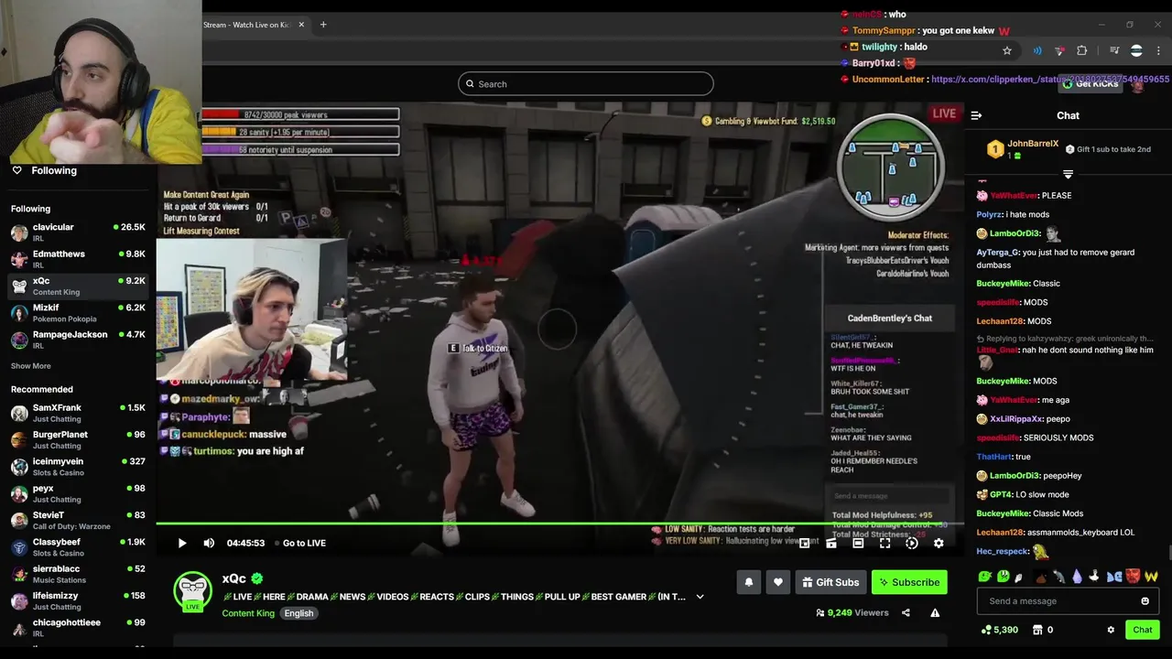Bookmark page with browser star icon
The image size is (1172, 659).
[1007, 51]
